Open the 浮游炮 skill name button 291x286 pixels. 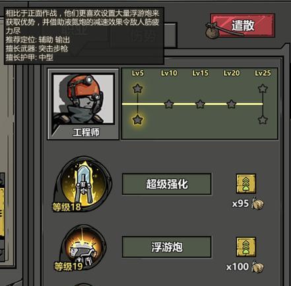[x=167, y=247]
